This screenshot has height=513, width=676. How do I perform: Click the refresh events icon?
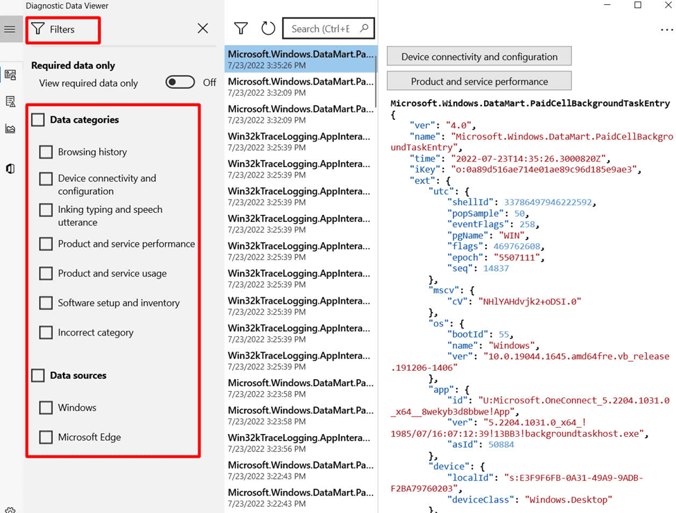point(268,28)
